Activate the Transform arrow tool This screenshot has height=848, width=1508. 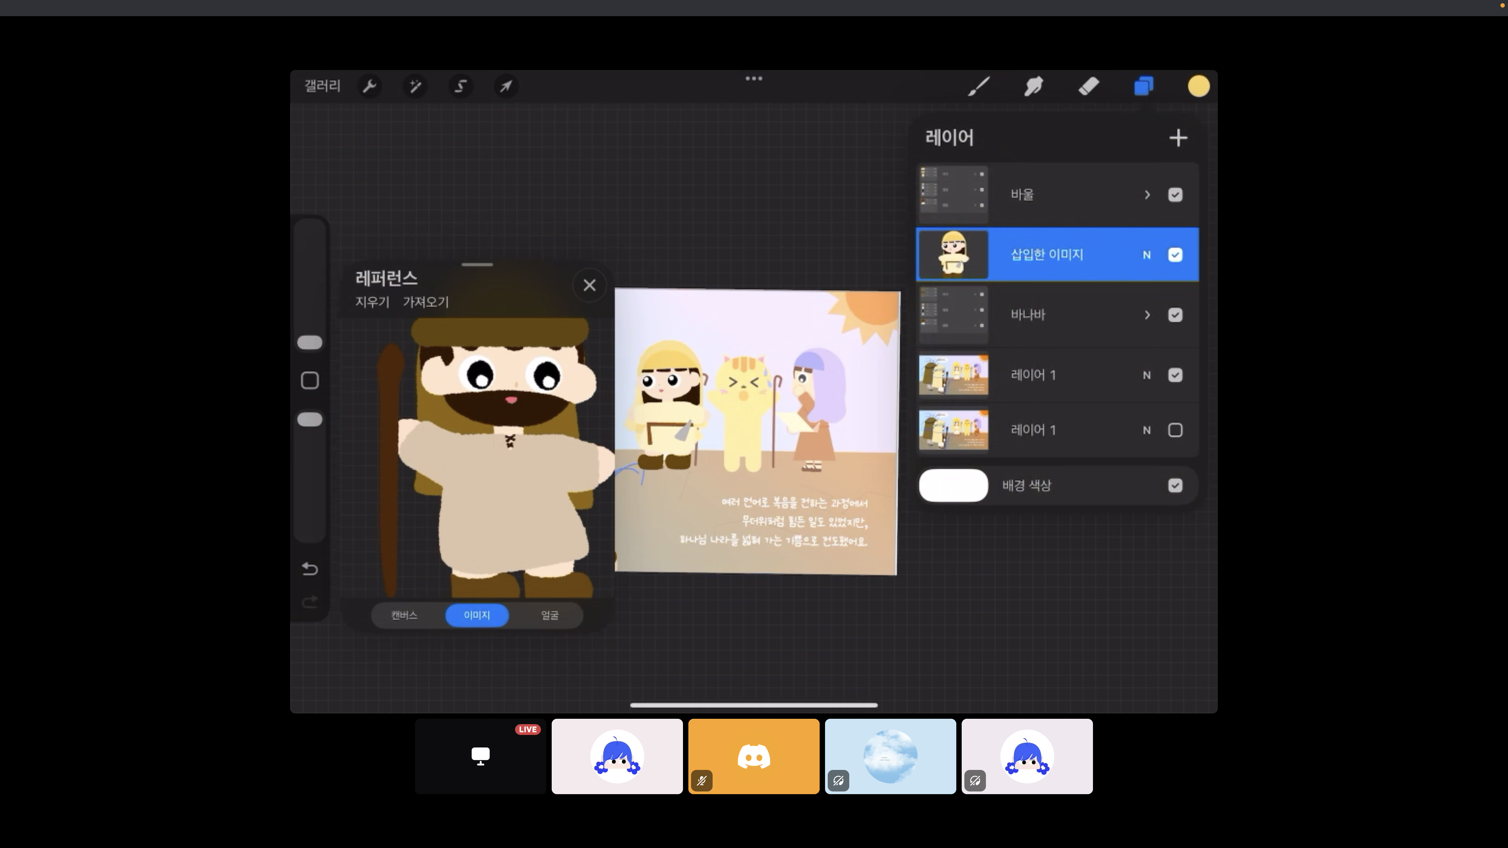click(x=506, y=86)
